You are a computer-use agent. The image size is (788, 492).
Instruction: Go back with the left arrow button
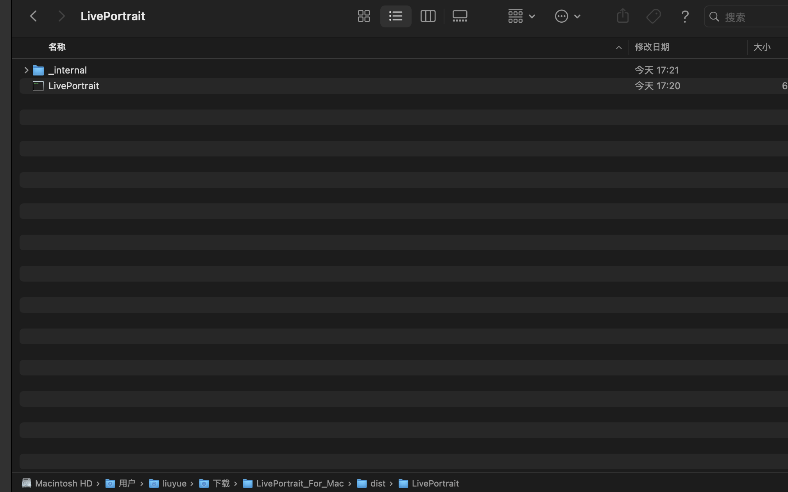34,16
